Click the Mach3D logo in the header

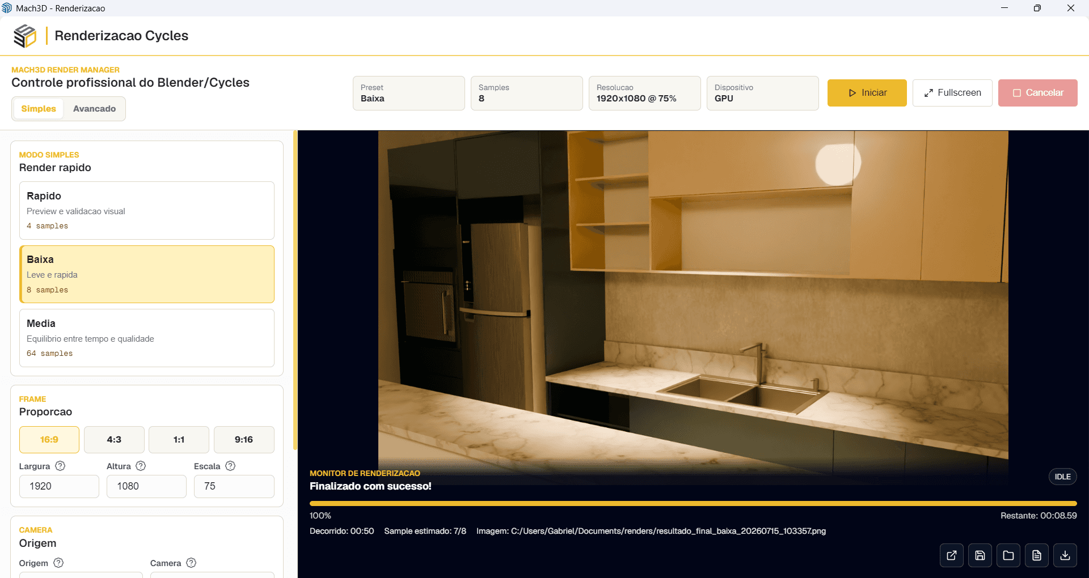[25, 36]
